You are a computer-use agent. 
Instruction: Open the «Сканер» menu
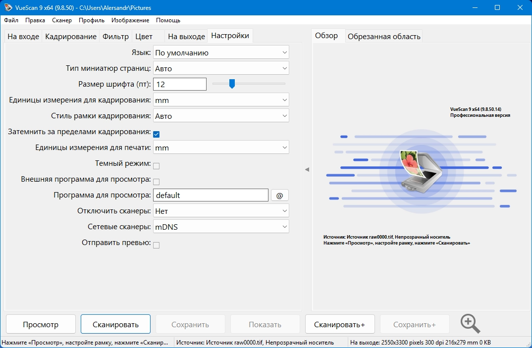pos(62,20)
